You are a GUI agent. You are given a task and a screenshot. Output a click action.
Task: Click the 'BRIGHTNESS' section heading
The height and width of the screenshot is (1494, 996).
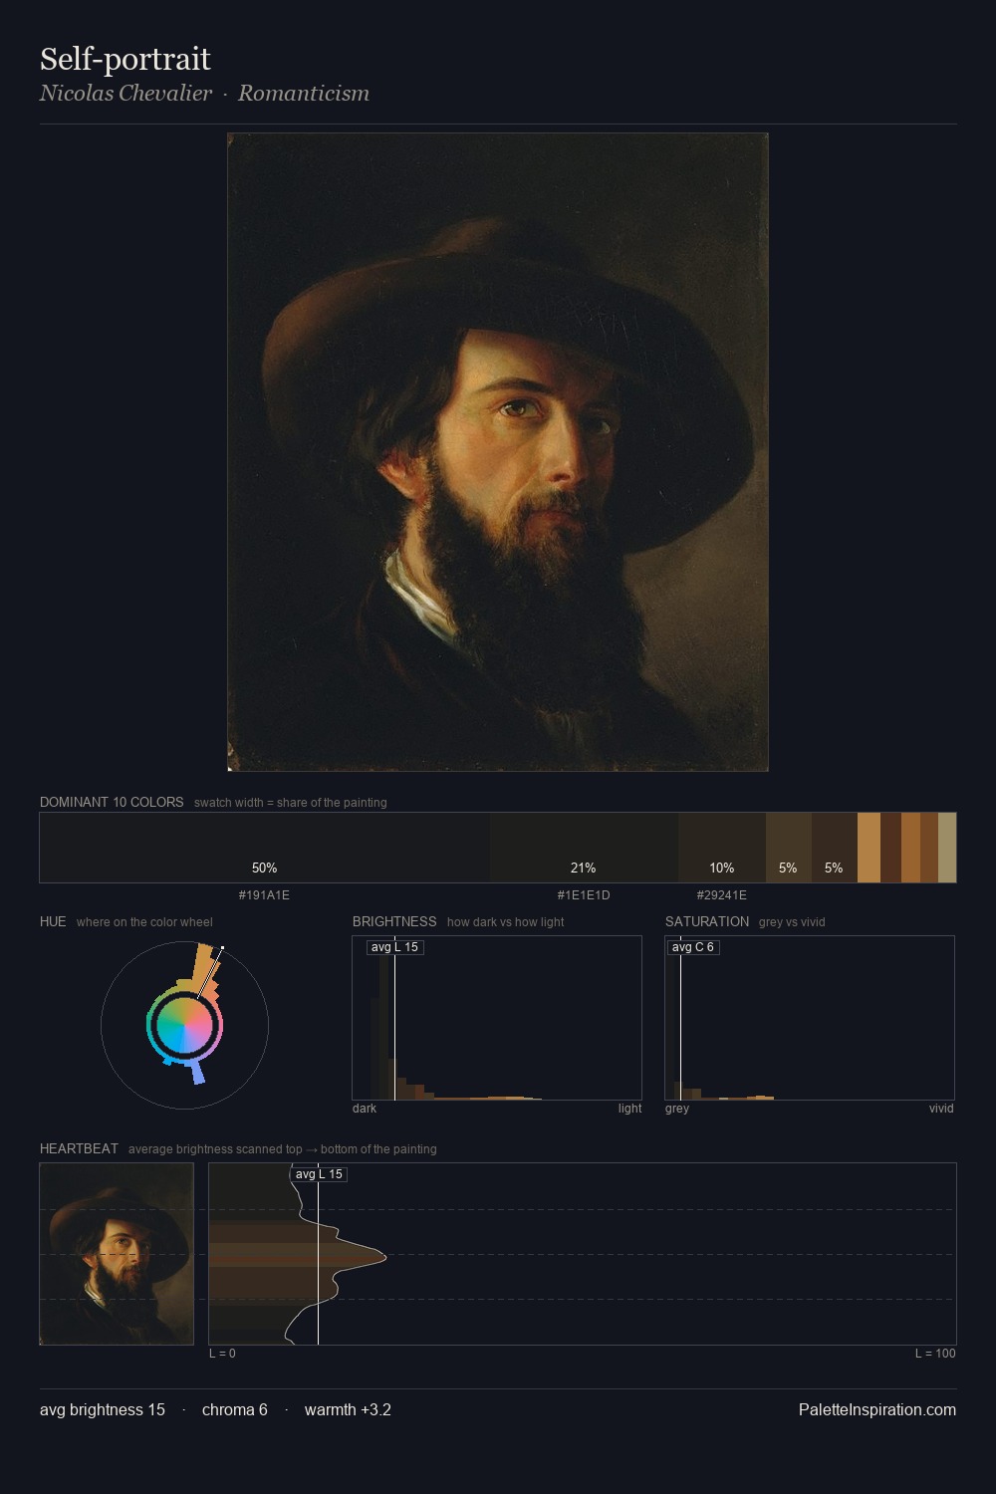point(394,921)
